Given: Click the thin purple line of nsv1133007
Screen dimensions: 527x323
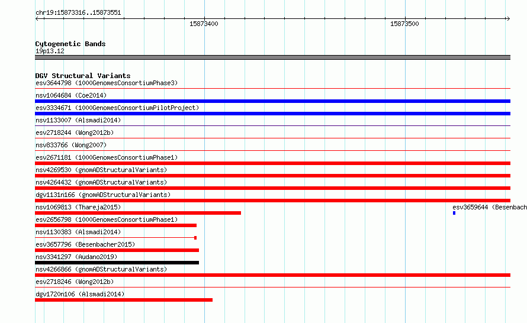Looking at the screenshot, I should [x=272, y=126].
